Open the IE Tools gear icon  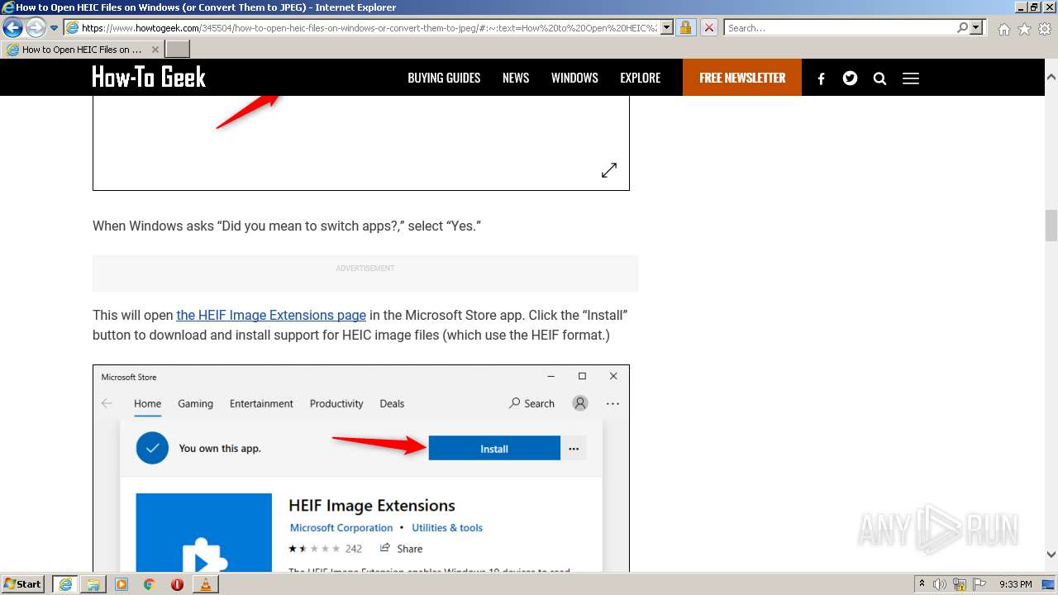1045,29
